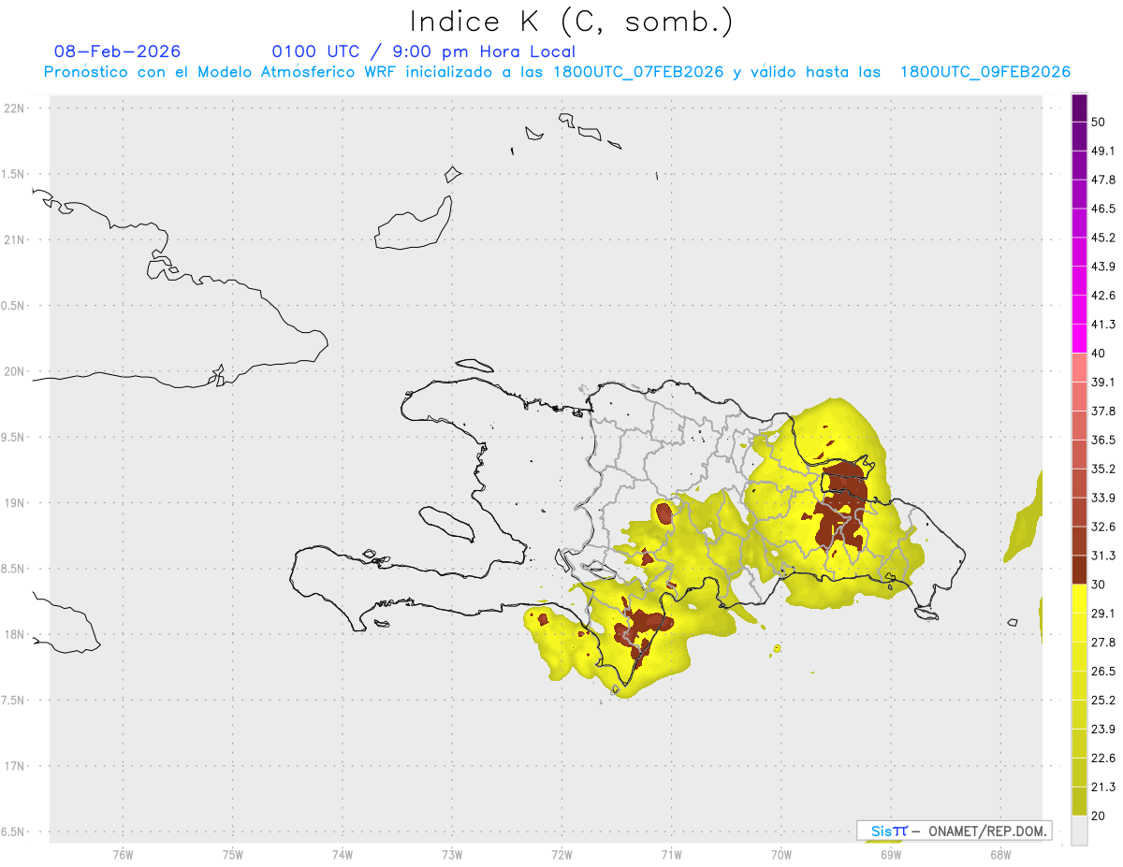Click the colorbar label "41.3"
The image size is (1123, 867).
(x=1103, y=325)
